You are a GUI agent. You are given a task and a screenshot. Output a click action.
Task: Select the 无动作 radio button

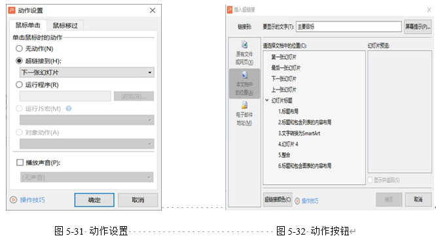point(19,48)
